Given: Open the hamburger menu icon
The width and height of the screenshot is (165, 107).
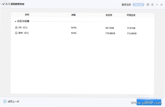Looking at the screenshot, I should (152, 5).
